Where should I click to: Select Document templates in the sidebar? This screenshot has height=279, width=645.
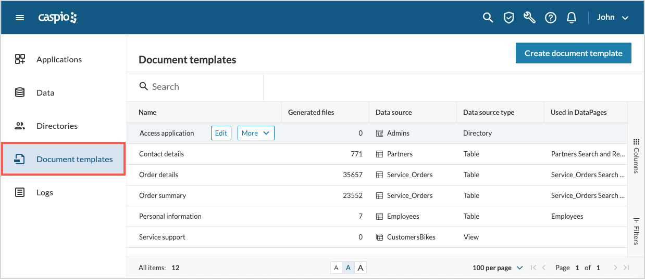pos(63,159)
